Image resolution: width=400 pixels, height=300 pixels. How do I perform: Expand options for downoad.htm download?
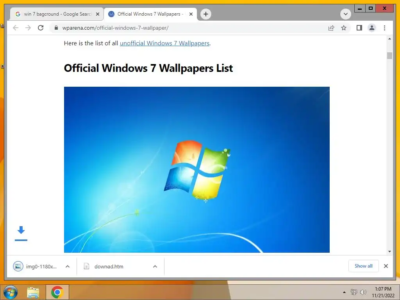pyautogui.click(x=155, y=266)
